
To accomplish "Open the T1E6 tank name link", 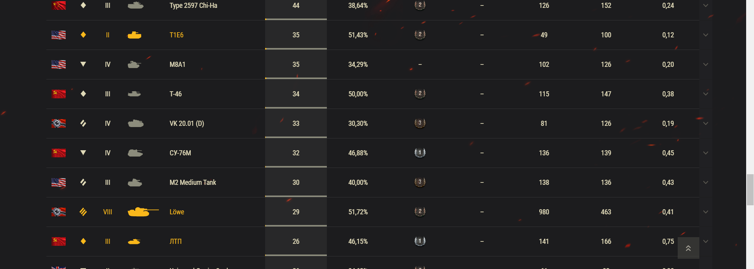I will (x=176, y=35).
